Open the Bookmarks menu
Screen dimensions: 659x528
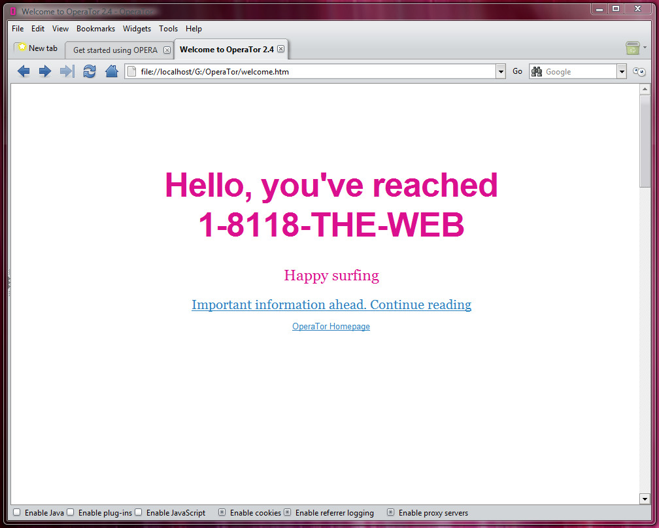click(95, 29)
